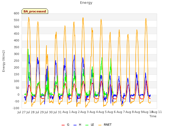Click the 600 y-axis tick label

(x=16, y=13)
